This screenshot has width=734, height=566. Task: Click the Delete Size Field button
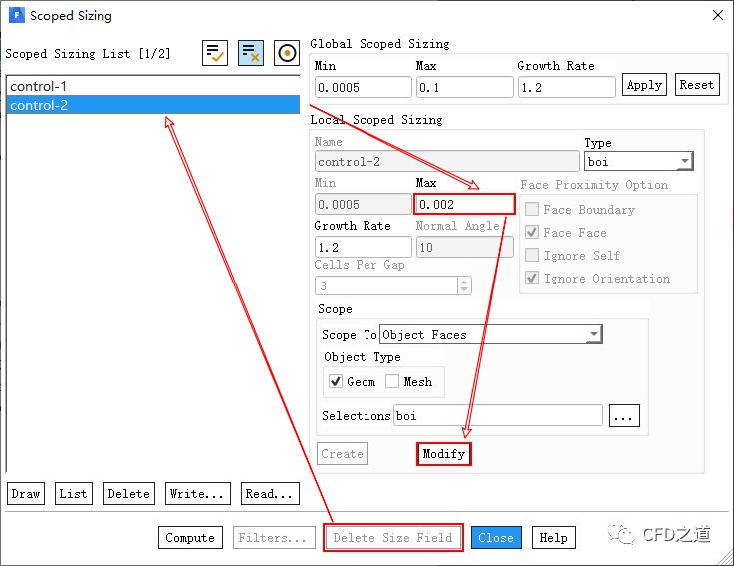(x=393, y=537)
